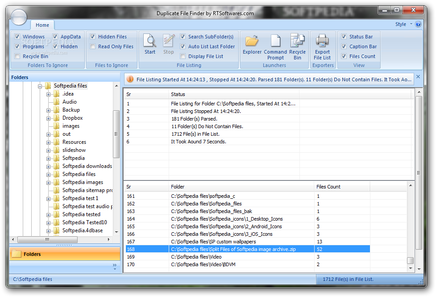
Task: Toggle the Status Bar view checkbox
Action: [344, 37]
